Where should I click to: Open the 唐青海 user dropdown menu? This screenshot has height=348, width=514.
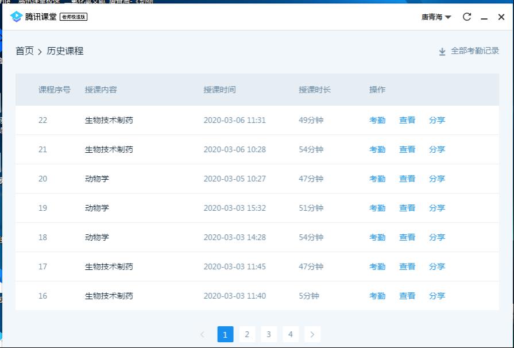click(436, 17)
